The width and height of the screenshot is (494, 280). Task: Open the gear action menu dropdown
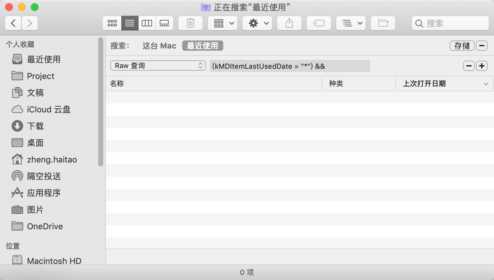257,23
